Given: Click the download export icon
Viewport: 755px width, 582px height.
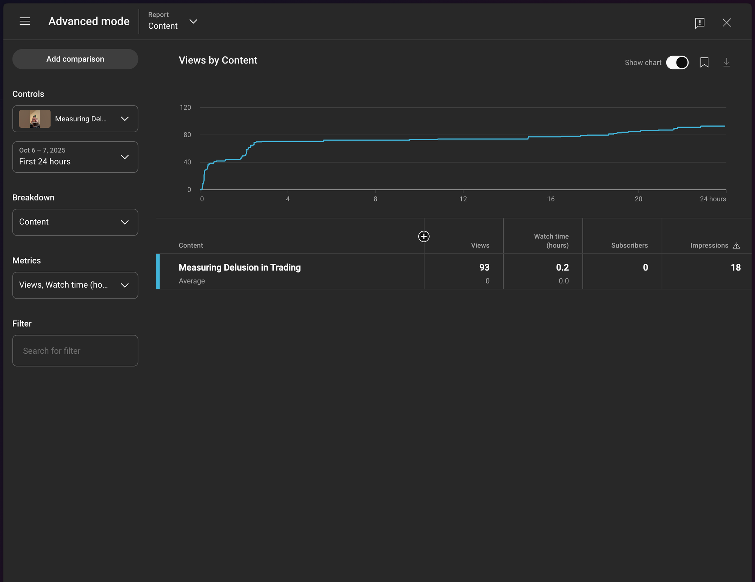Looking at the screenshot, I should click(726, 62).
